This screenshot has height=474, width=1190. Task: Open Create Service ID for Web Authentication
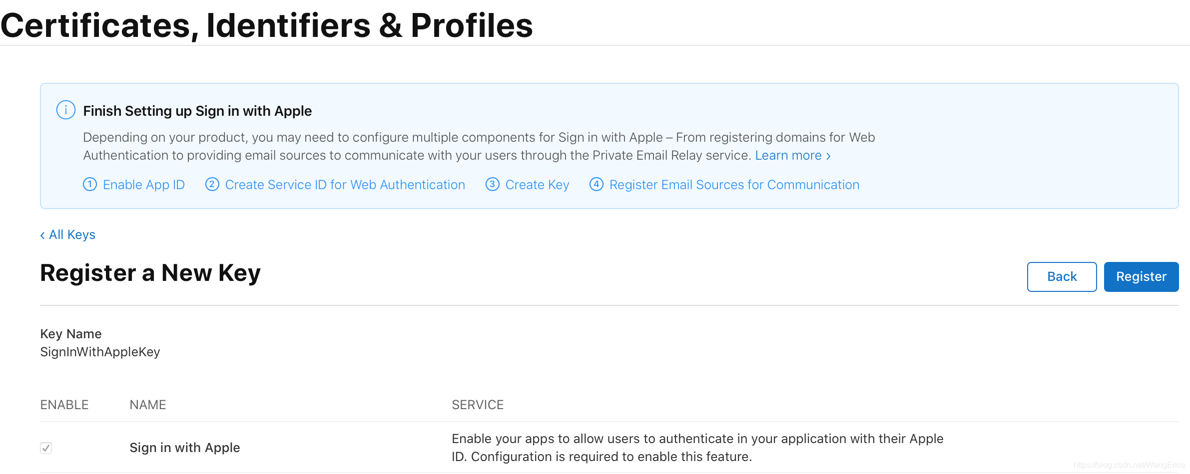point(345,185)
